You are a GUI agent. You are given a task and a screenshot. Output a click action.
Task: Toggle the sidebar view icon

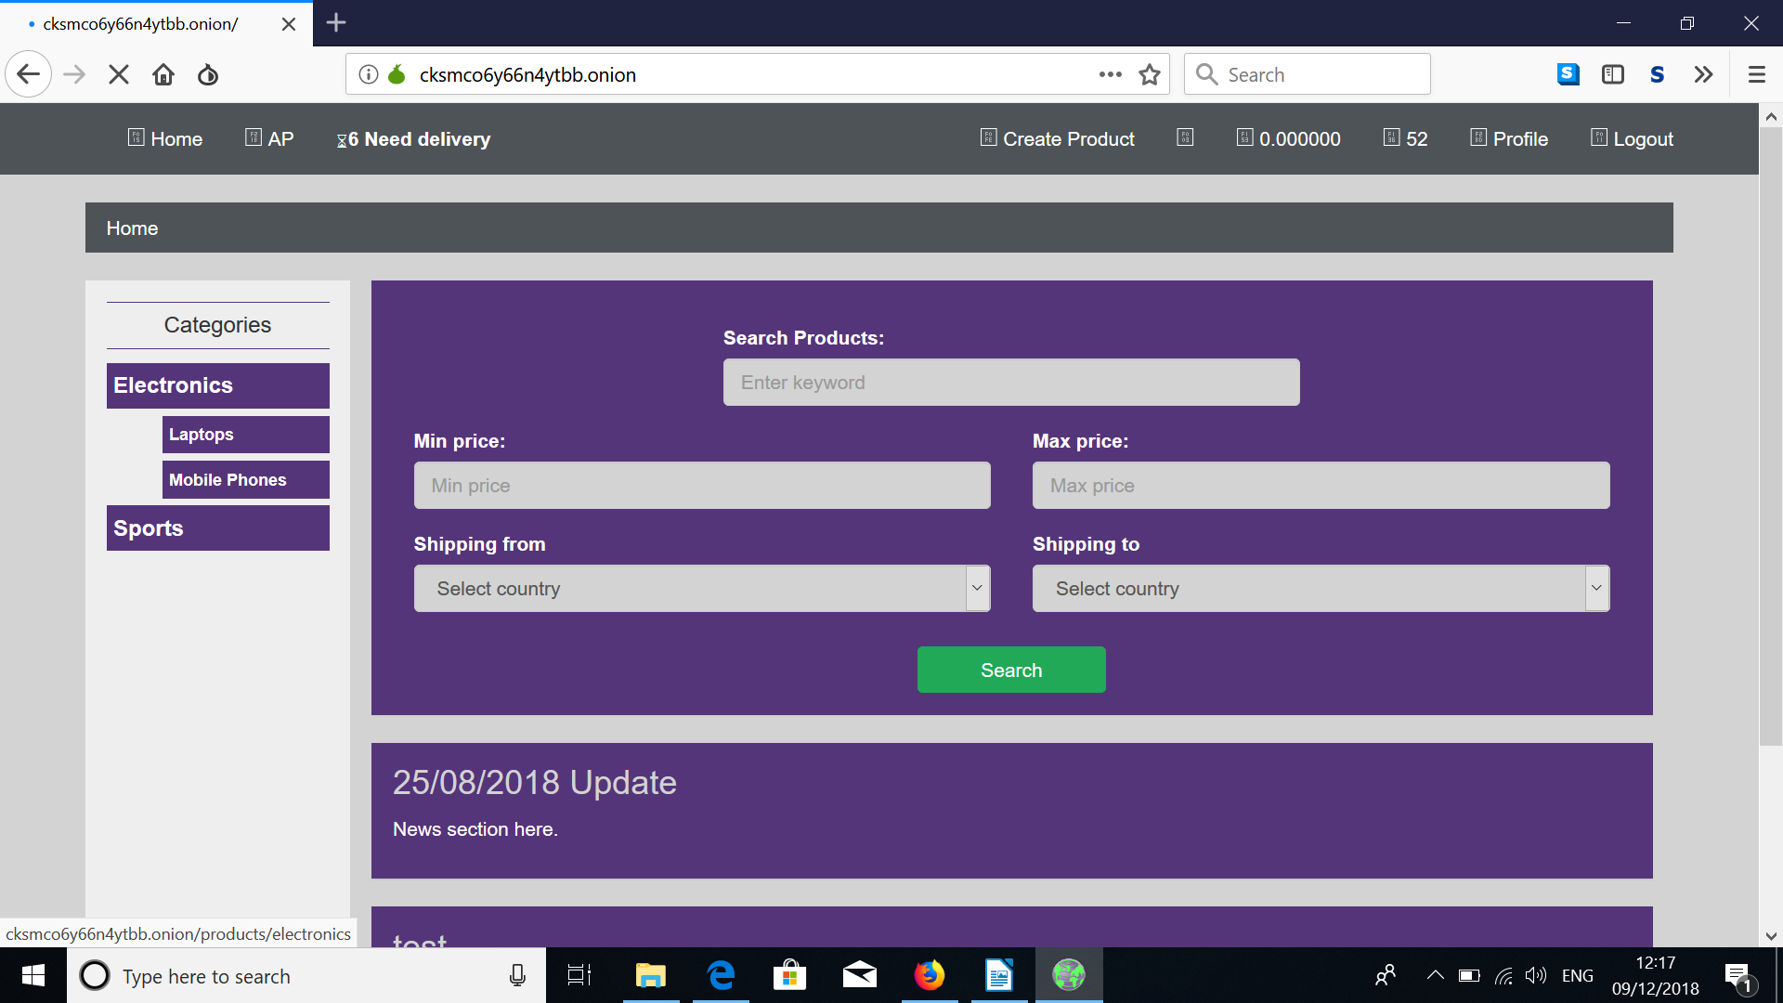coord(1613,74)
